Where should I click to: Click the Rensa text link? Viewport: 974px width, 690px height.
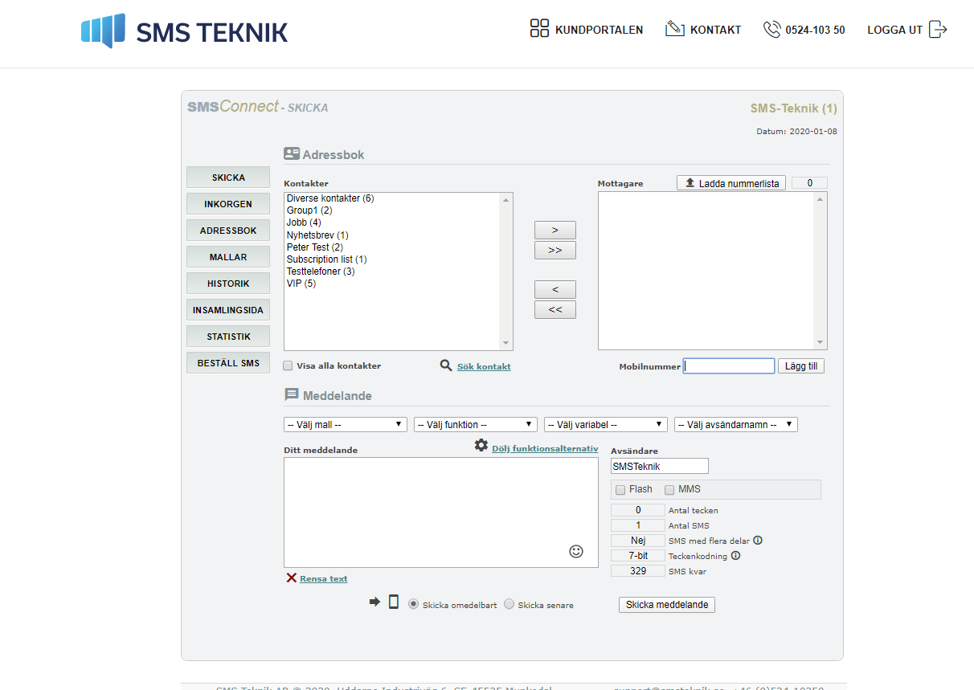click(x=324, y=578)
